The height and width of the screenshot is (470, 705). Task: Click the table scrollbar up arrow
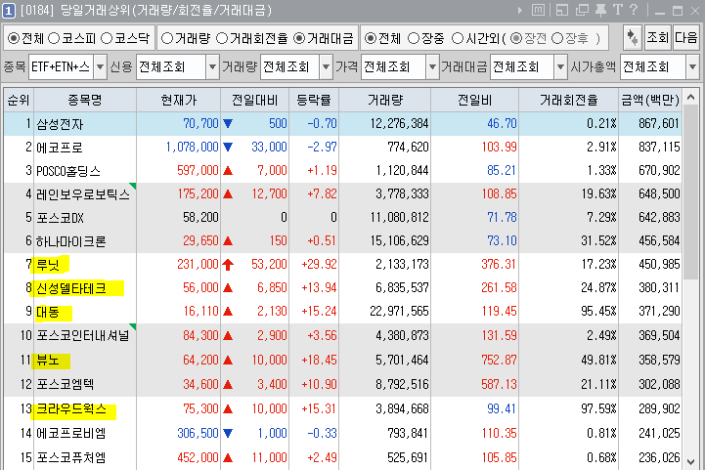coord(691,97)
